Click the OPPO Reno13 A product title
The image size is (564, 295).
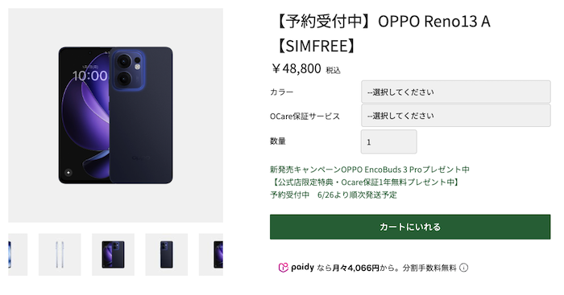[x=382, y=34]
